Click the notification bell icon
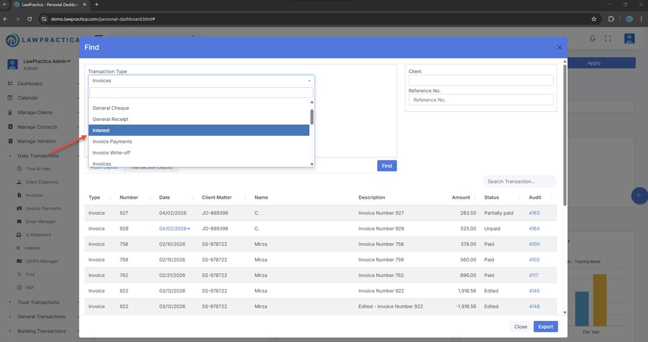This screenshot has width=648, height=342. 593,39
